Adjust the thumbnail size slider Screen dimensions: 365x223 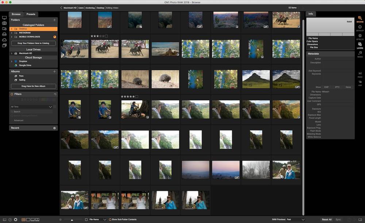(x=72, y=220)
